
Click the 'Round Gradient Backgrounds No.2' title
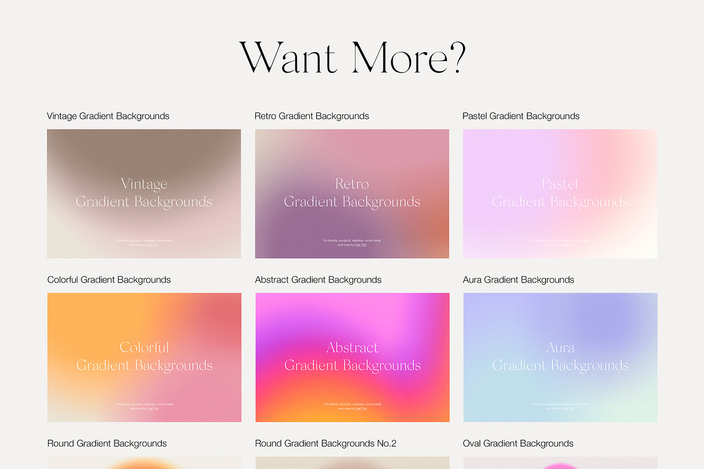pyautogui.click(x=326, y=443)
